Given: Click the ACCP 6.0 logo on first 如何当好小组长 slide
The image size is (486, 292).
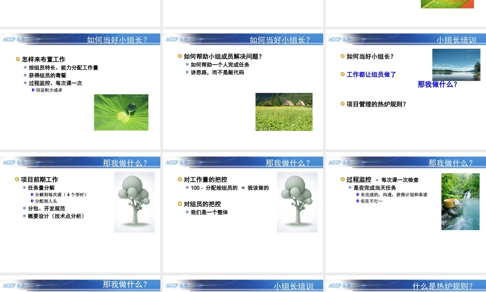Looking at the screenshot, I should (x=14, y=38).
